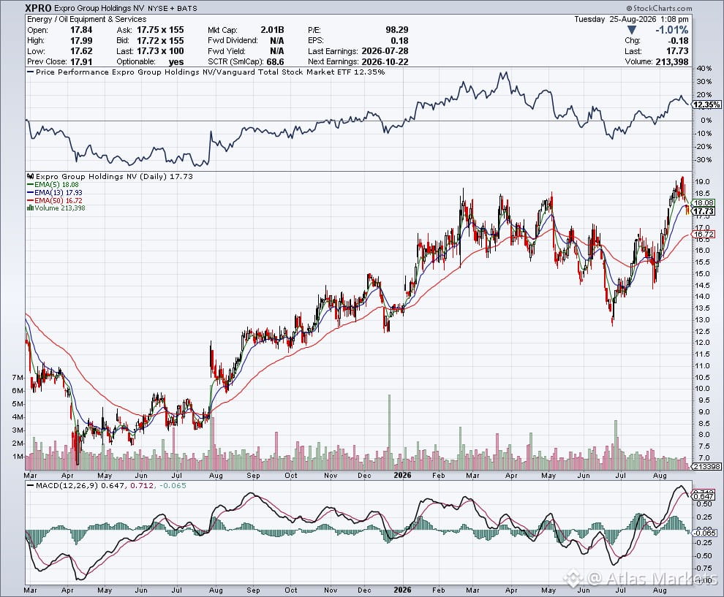Viewport: 724px width, 597px height.
Task: Click the Price Performance legend label
Action: point(206,72)
